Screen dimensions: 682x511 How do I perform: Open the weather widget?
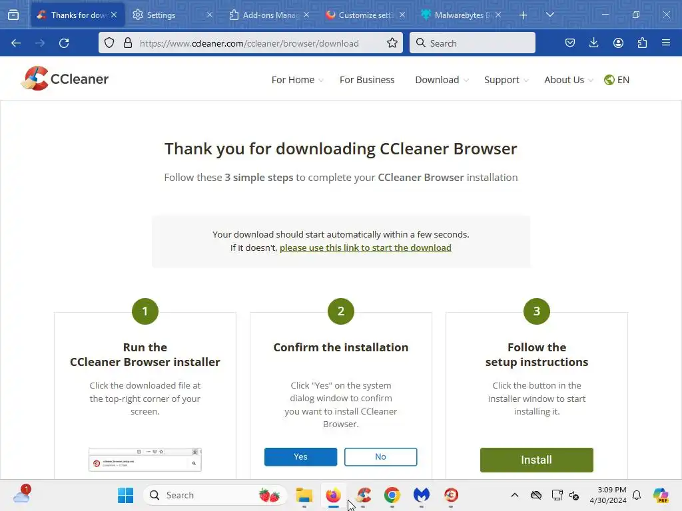coord(21,495)
